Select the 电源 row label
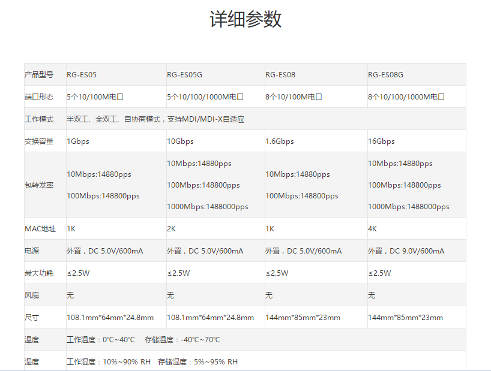This screenshot has width=491, height=371. point(32,251)
